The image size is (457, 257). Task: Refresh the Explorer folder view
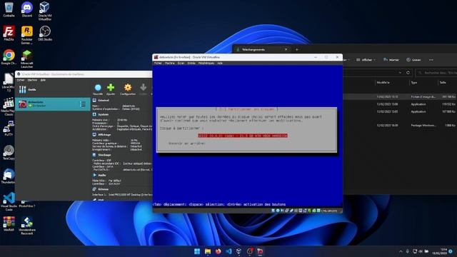408,73
